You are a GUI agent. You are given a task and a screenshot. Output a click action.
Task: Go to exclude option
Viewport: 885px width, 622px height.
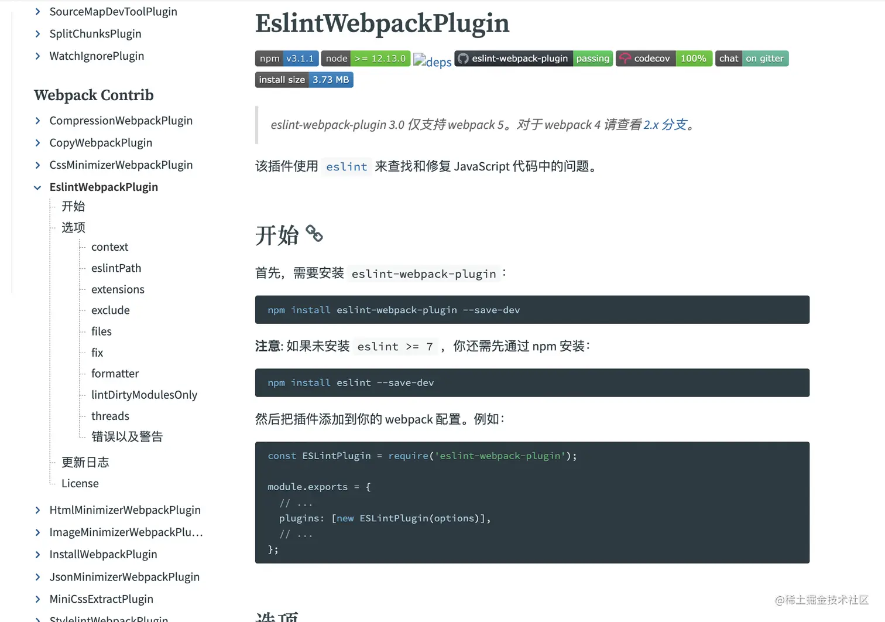pos(111,310)
